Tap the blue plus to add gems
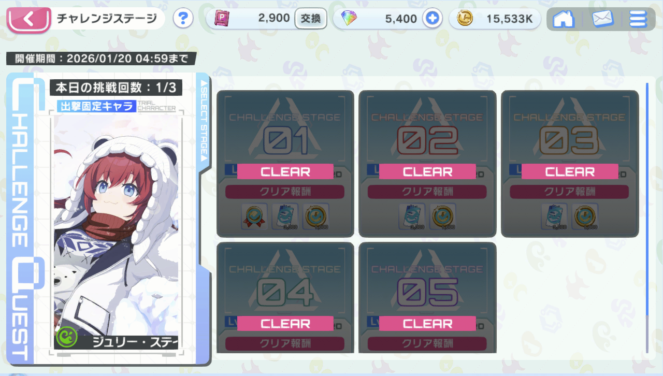Screen dimensions: 663x376 (x=432, y=19)
